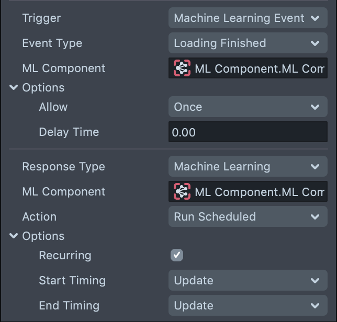The height and width of the screenshot is (322, 337).
Task: Open the Start Timing dropdown
Action: coord(248,281)
